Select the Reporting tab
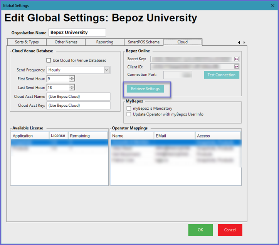 (105, 42)
